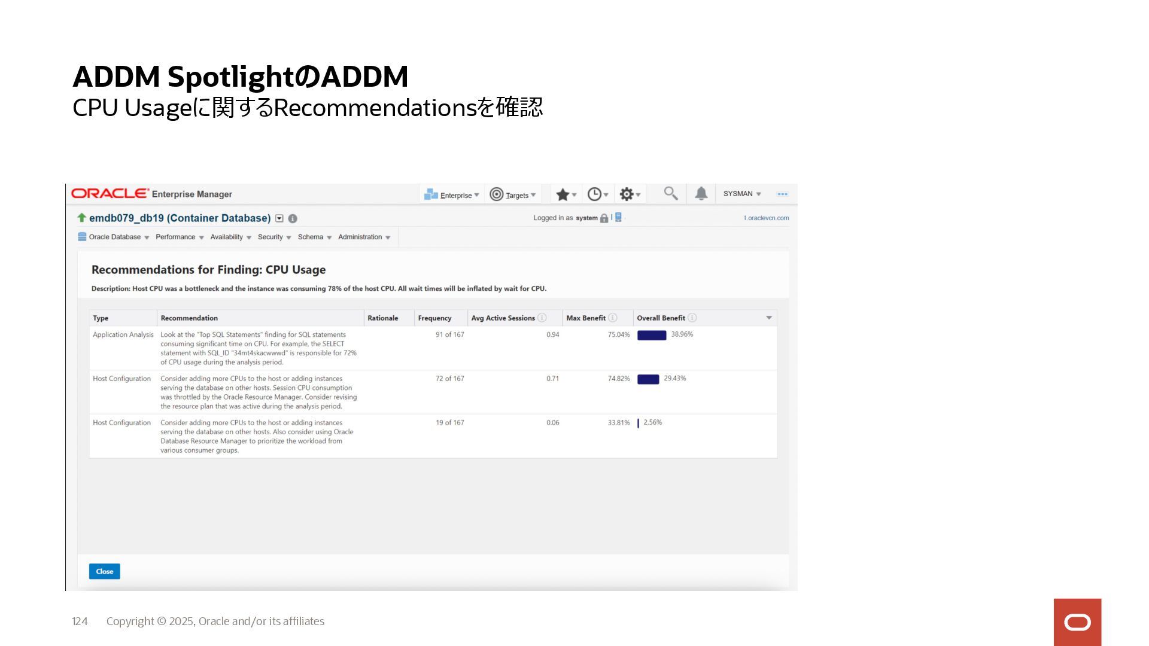The height and width of the screenshot is (646, 1149).
Task: Click the lock icon beside system
Action: click(x=604, y=218)
